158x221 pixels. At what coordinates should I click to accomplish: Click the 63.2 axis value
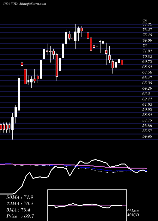click(146, 94)
